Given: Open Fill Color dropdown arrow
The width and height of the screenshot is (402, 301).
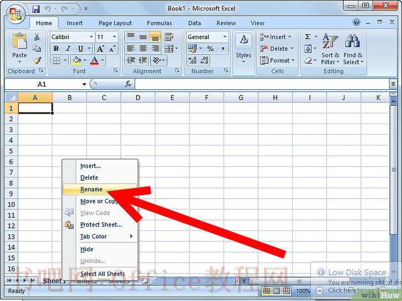Looking at the screenshot, I should (x=85, y=61).
